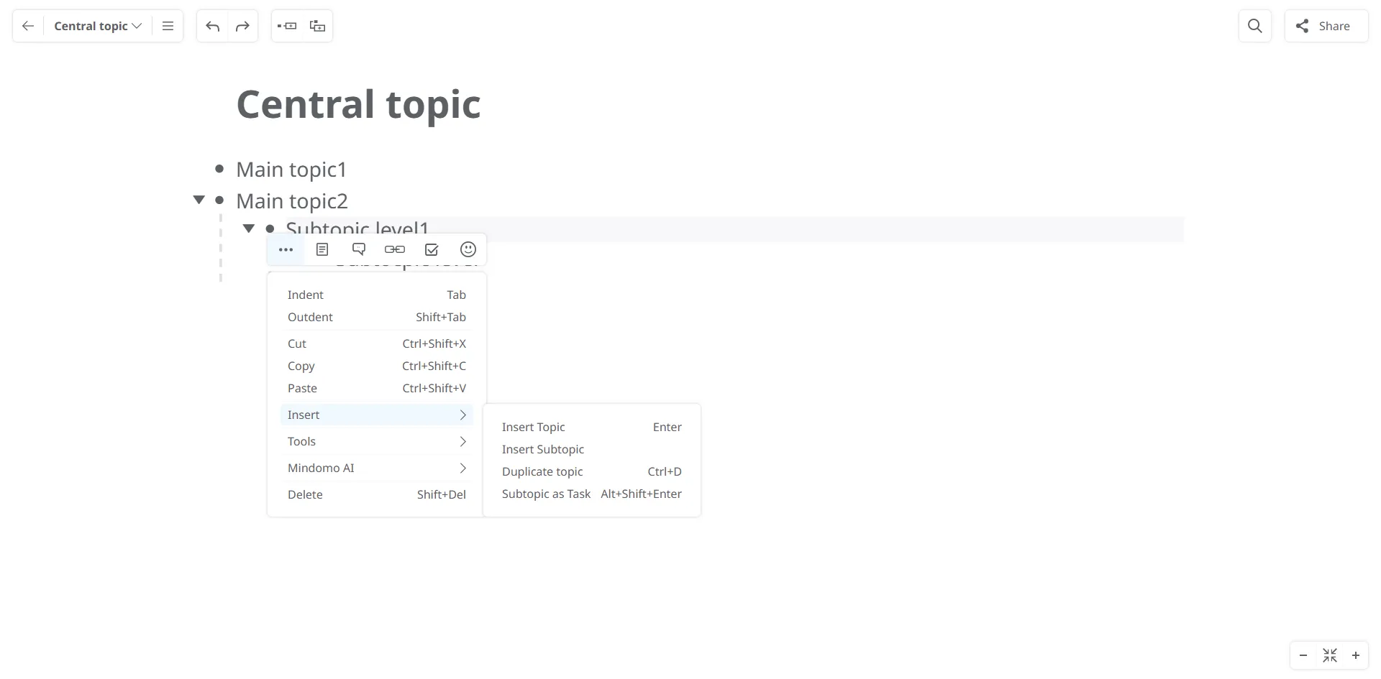Image resolution: width=1381 pixels, height=679 pixels.
Task: Go back using the left arrow icon
Action: 28,26
